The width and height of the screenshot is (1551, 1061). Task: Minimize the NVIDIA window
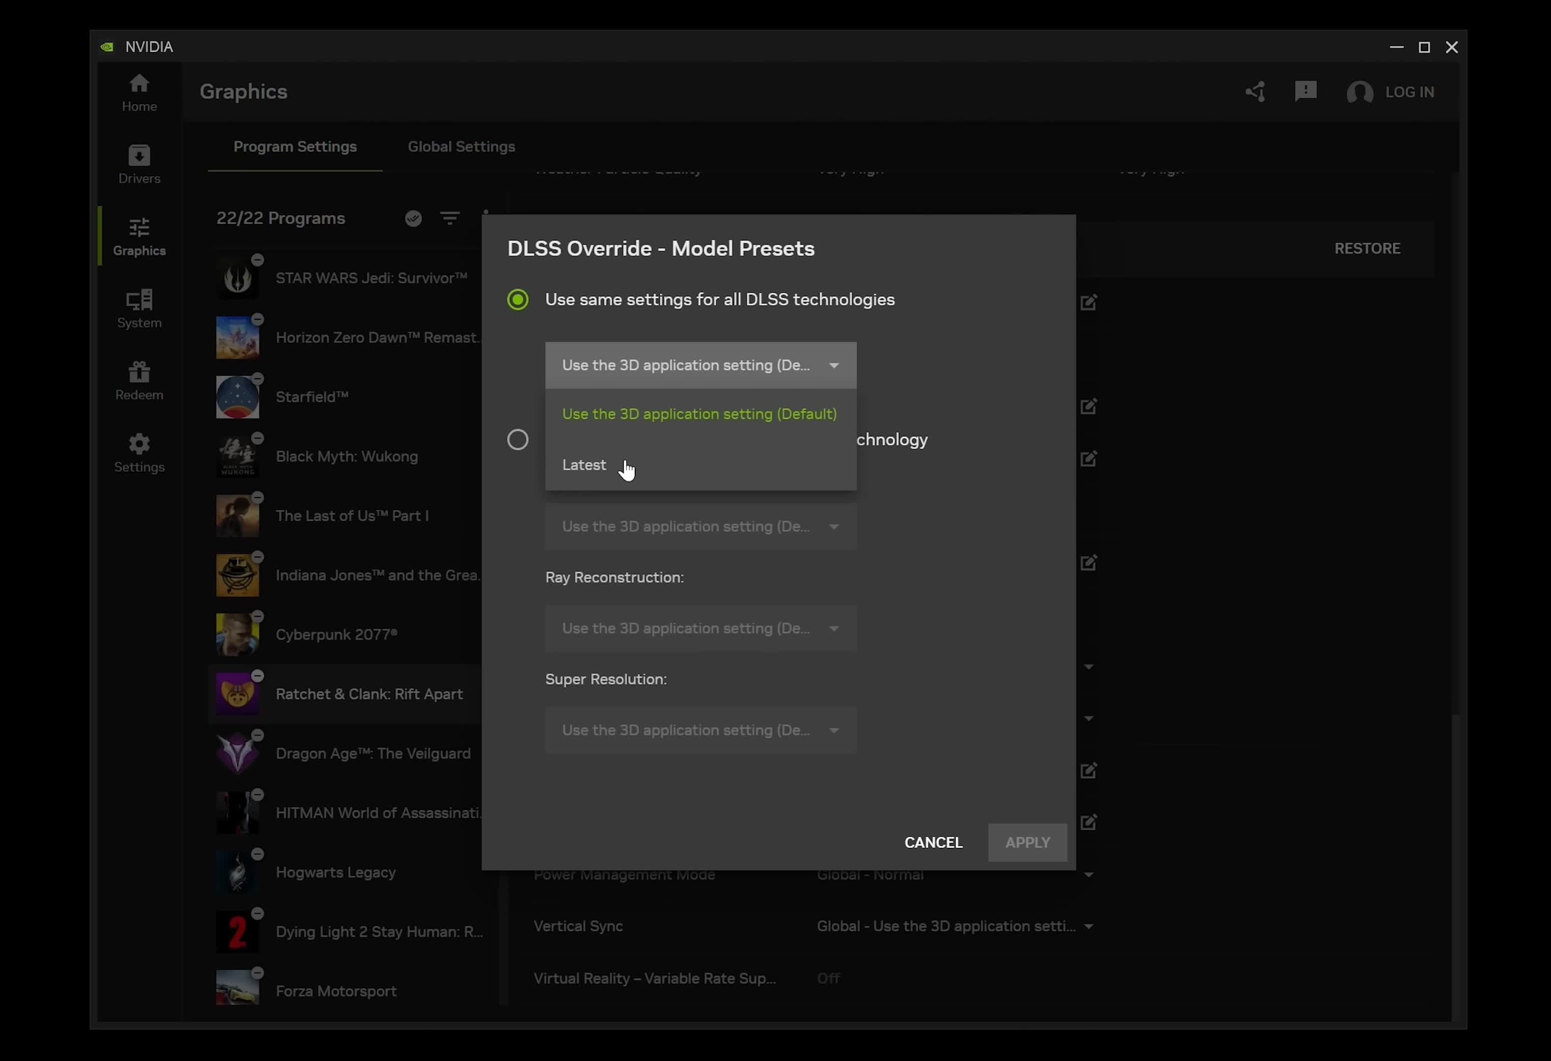click(1396, 47)
